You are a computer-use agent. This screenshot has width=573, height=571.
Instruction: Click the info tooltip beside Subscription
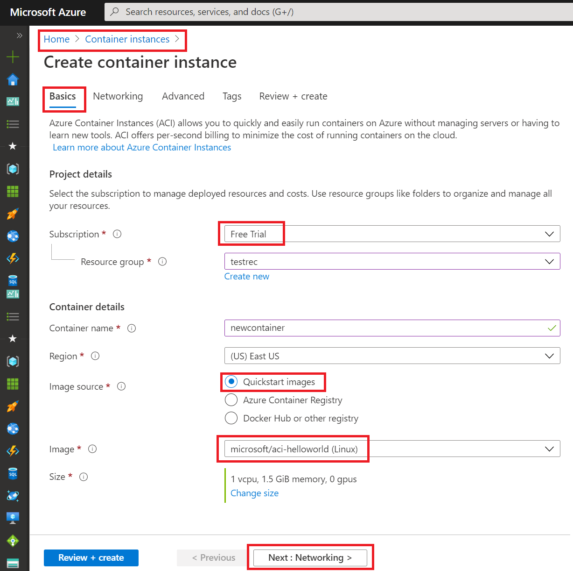pyautogui.click(x=117, y=234)
